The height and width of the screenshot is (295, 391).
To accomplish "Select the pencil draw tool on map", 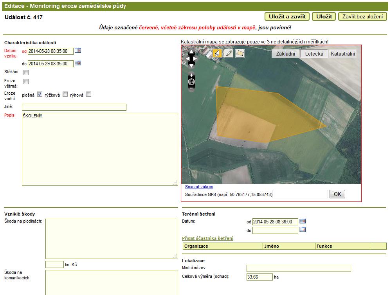I will [x=229, y=53].
